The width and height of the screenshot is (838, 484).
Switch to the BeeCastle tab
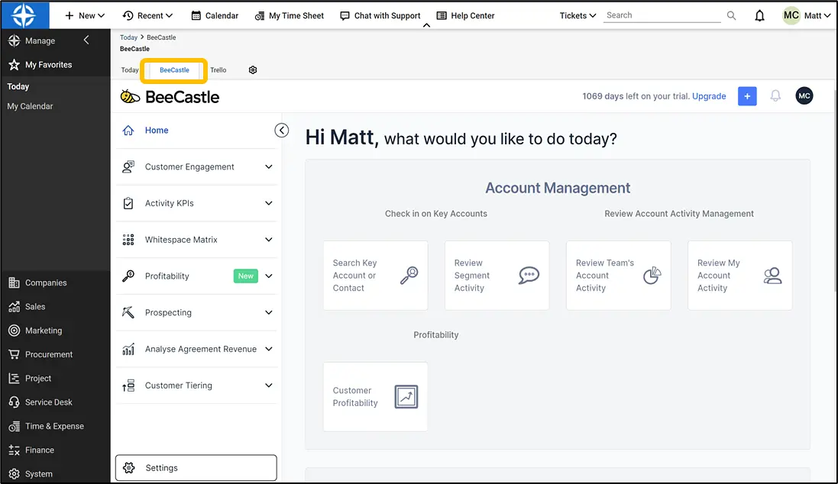point(174,70)
